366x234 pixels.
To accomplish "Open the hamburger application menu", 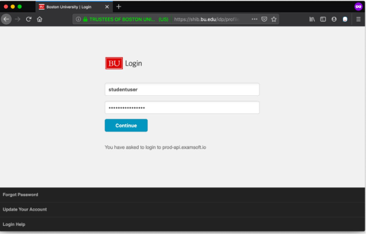I will [358, 19].
